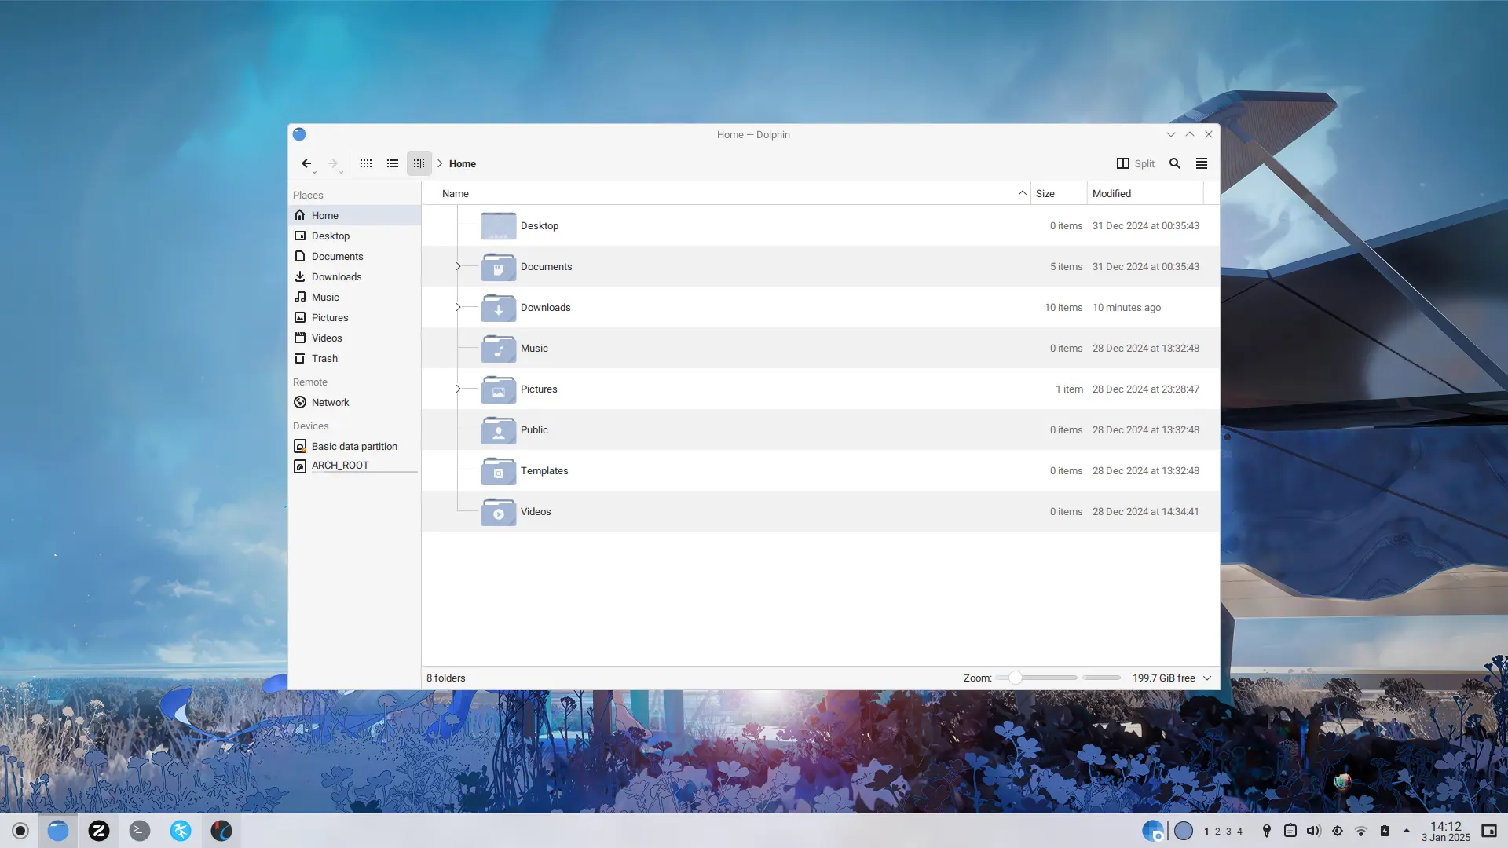Click '10 minutes ago' modified value
This screenshot has width=1508, height=848.
[1126, 307]
